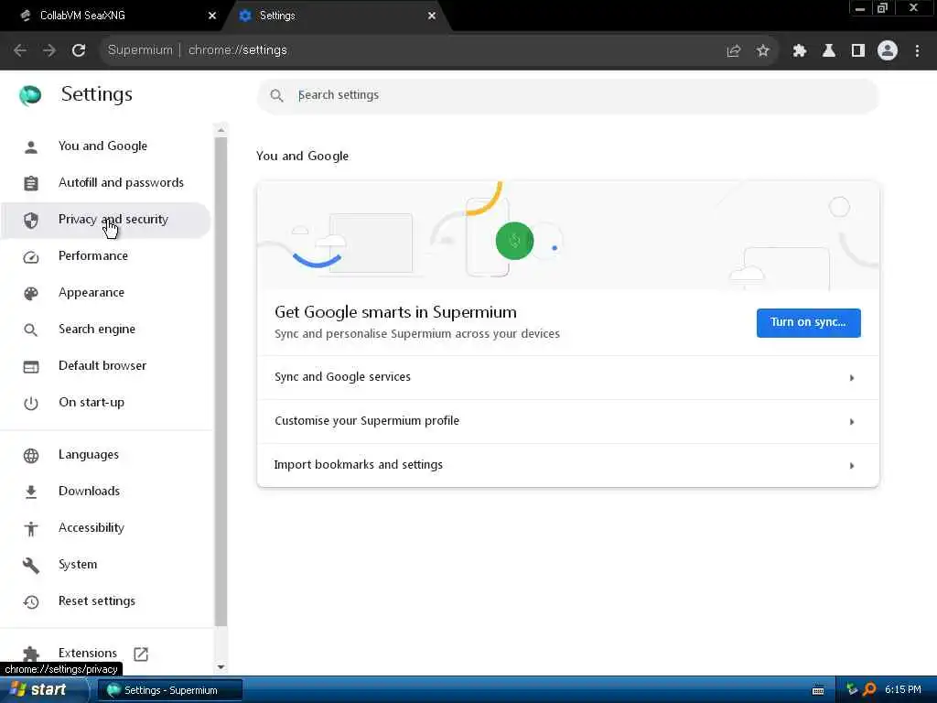The image size is (937, 703).
Task: Click the accessibility figure icon
Action: tap(31, 528)
